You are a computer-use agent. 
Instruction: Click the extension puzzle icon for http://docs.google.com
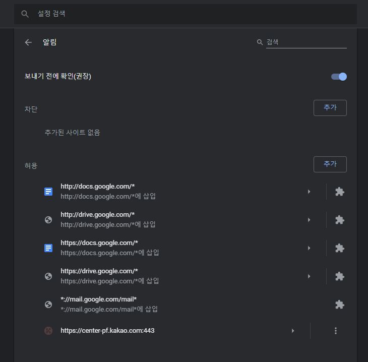(x=340, y=192)
